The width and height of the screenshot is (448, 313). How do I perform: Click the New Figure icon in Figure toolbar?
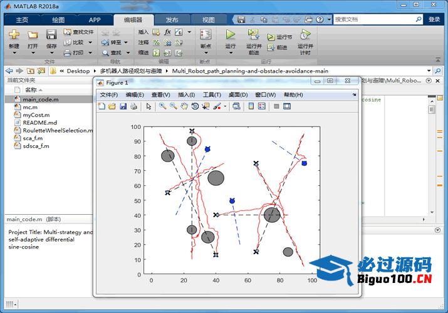click(x=102, y=106)
